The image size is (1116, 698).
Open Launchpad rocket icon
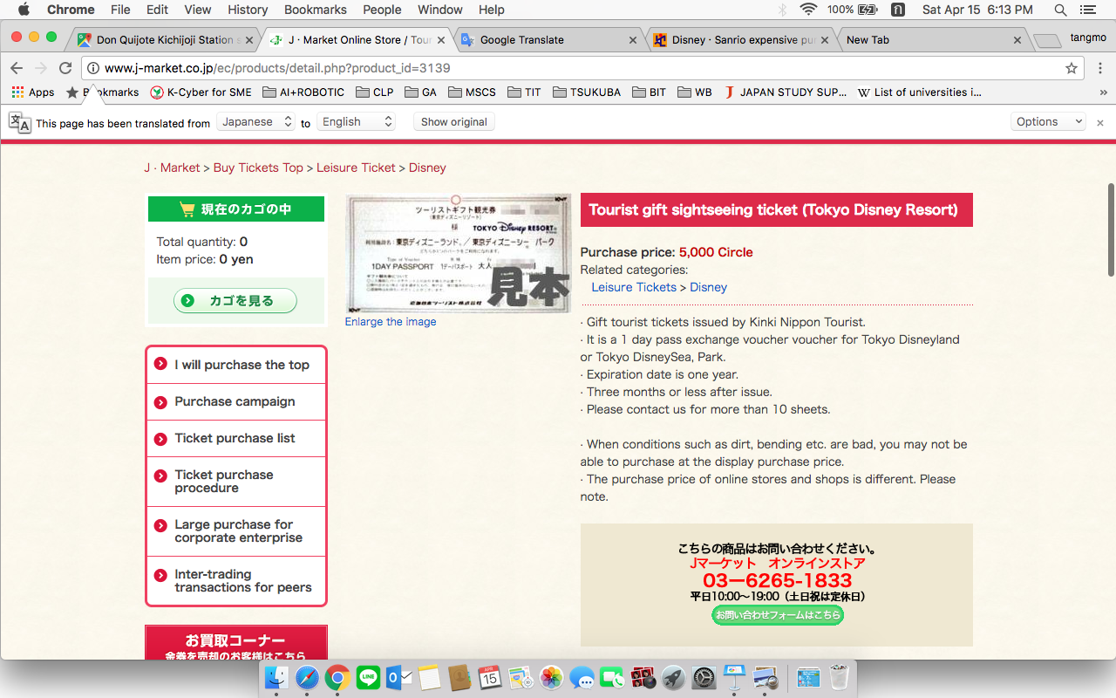click(673, 678)
